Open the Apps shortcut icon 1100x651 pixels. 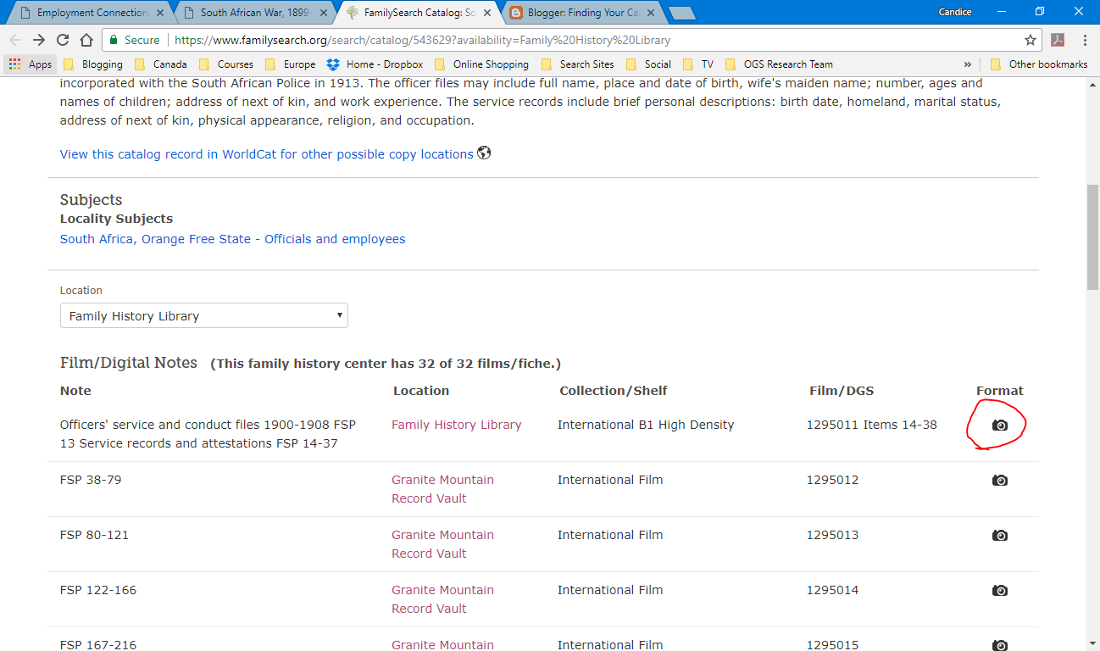(x=31, y=64)
